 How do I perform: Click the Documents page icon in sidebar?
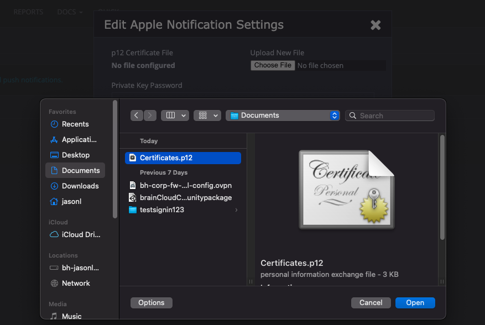(x=54, y=170)
